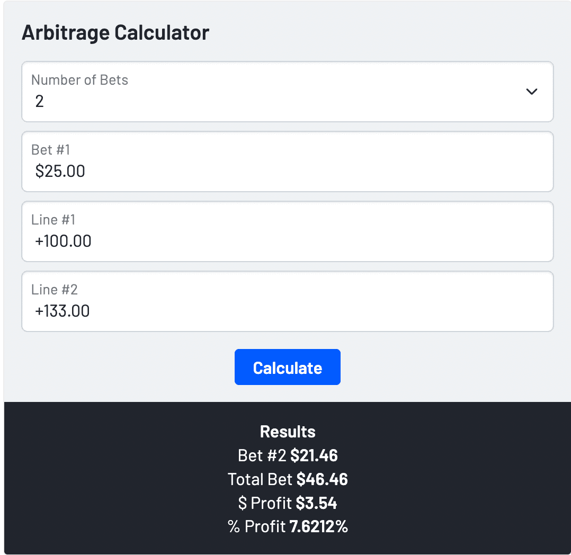571x555 pixels.
Task: Select the $21.46 Bet #2 amount
Action: [314, 455]
